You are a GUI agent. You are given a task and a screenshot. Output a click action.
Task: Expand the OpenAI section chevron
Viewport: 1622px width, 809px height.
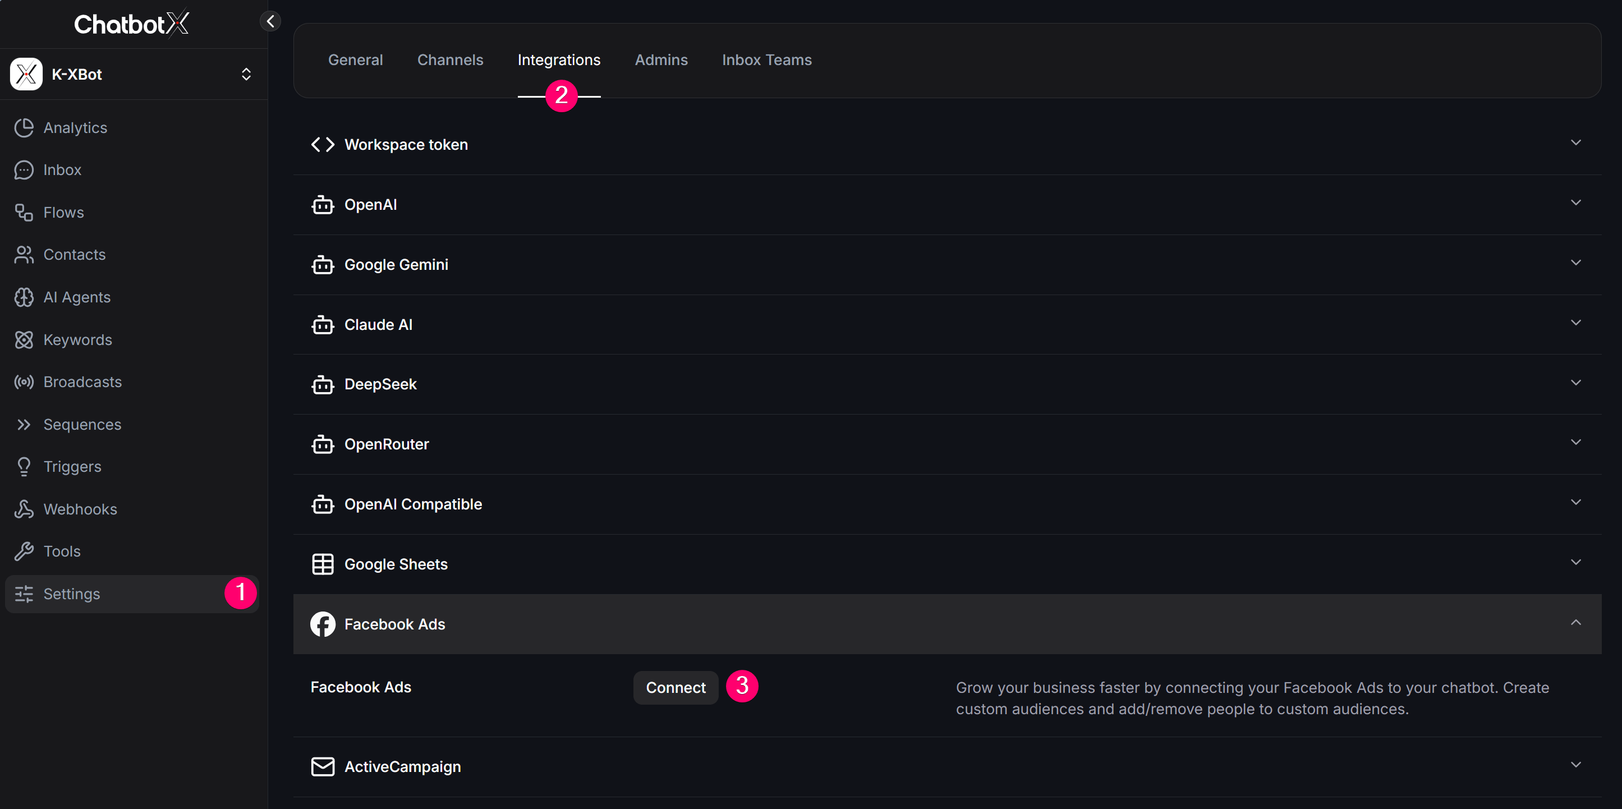1576,203
